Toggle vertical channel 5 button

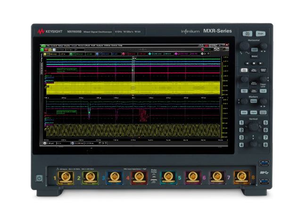tap(265, 123)
